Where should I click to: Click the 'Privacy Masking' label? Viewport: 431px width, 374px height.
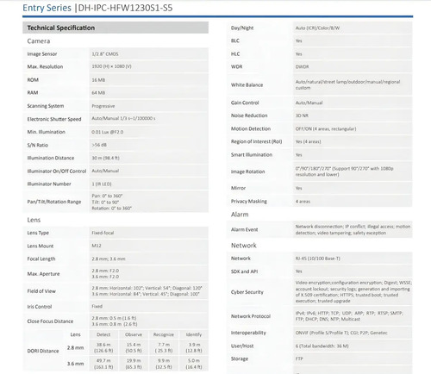pyautogui.click(x=249, y=201)
